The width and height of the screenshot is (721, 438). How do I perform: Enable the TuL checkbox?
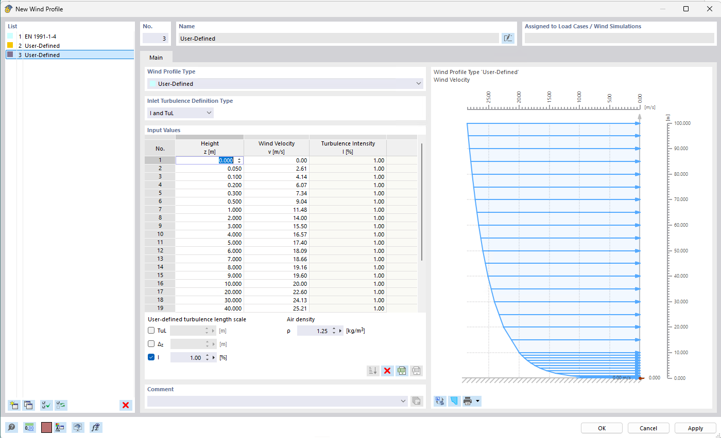[151, 331]
